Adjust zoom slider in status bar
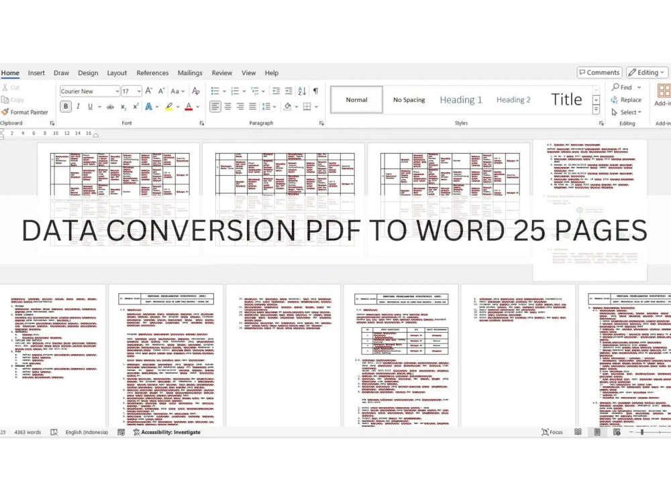The width and height of the screenshot is (671, 503). [642, 432]
